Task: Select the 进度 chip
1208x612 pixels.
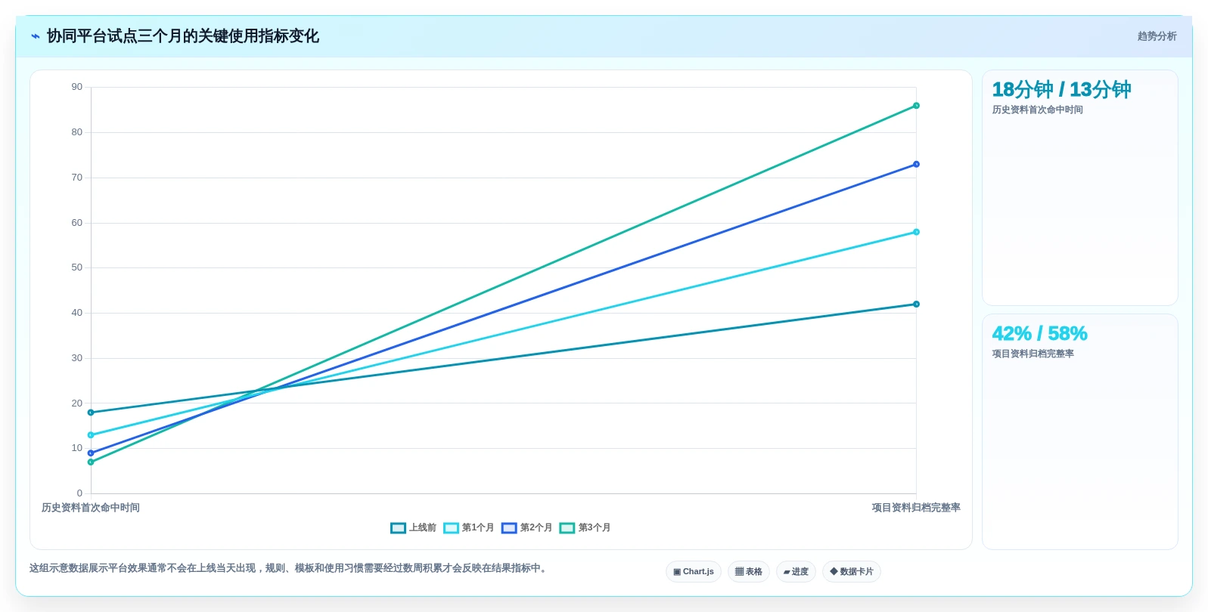Action: pyautogui.click(x=796, y=572)
